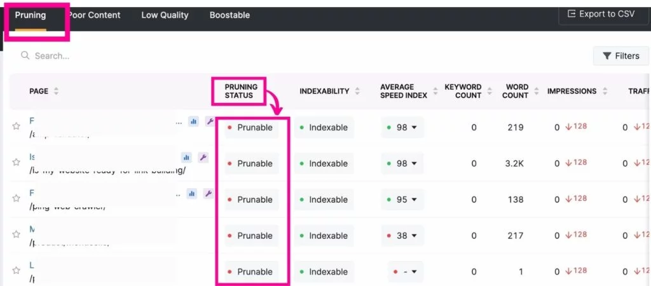Viewport: 651px width, 286px height.
Task: Click the search magnifier icon
Action: [25, 56]
